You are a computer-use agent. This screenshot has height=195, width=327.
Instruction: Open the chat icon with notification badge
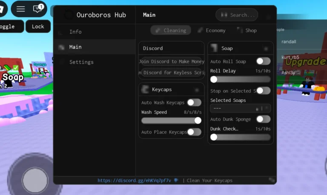point(38,8)
